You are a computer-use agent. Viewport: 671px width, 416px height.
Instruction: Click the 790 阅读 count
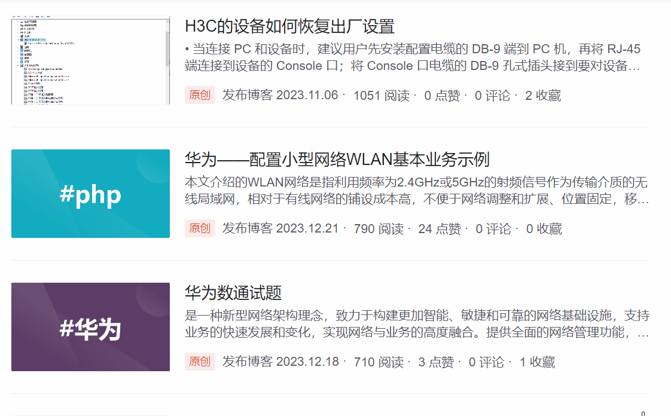(x=379, y=229)
